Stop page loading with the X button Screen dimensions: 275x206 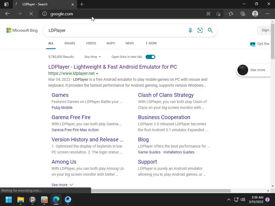31,14
